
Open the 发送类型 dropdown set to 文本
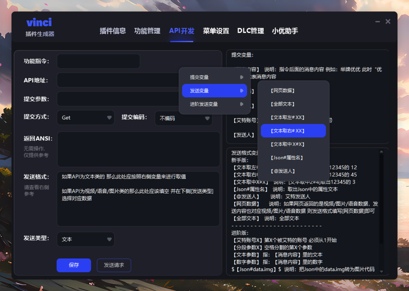pos(85,239)
